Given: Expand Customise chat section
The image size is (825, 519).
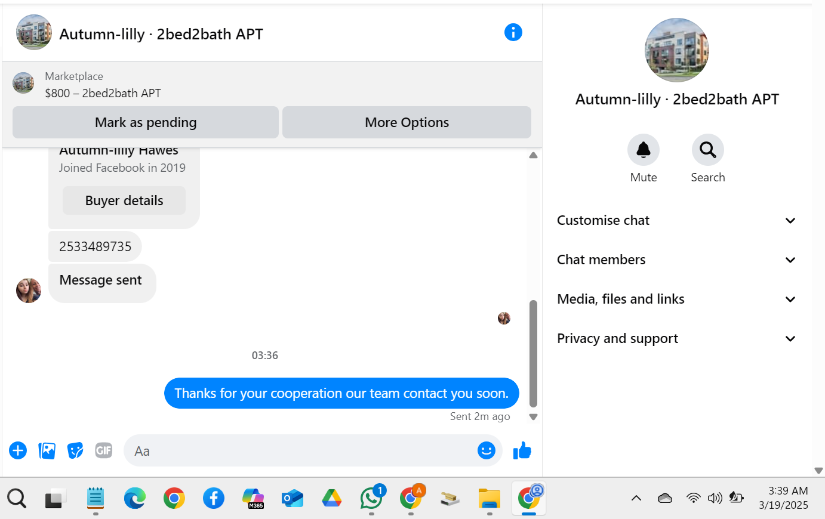Looking at the screenshot, I should click(676, 221).
